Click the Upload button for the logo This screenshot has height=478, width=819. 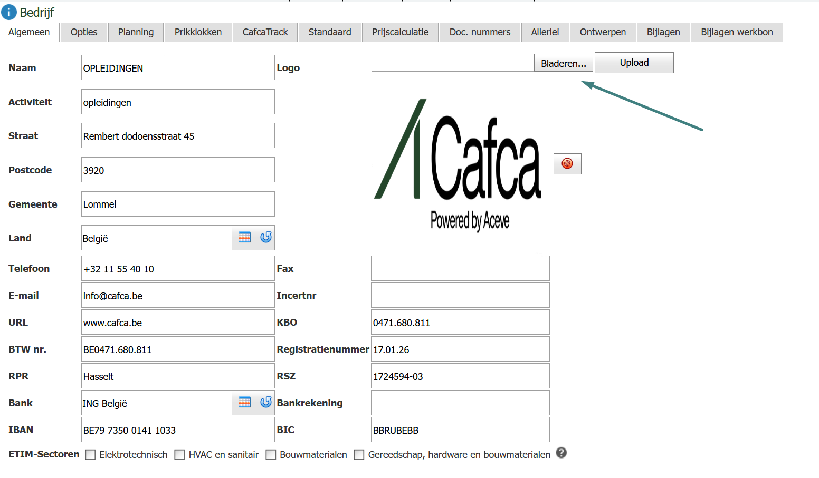634,63
